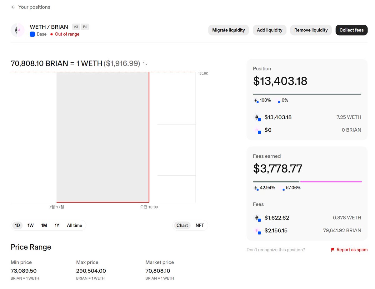Switch chart range to All time
375x289 pixels.
click(74, 225)
